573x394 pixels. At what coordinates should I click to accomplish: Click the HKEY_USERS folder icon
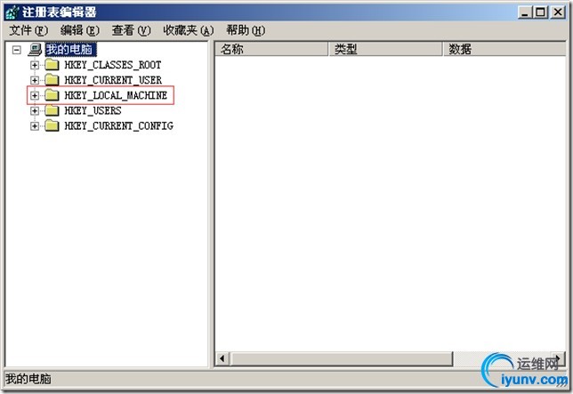[x=52, y=110]
